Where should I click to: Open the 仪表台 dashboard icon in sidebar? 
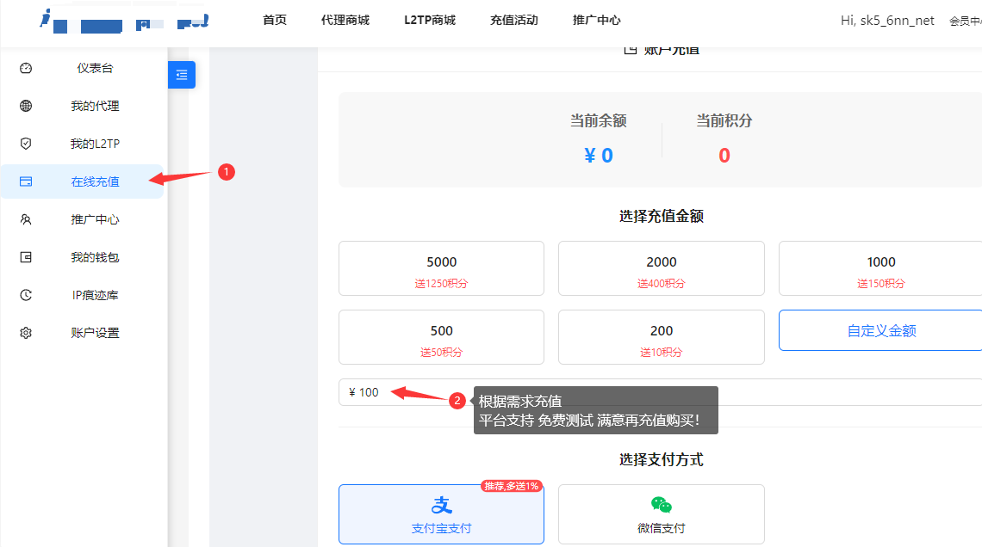24,68
